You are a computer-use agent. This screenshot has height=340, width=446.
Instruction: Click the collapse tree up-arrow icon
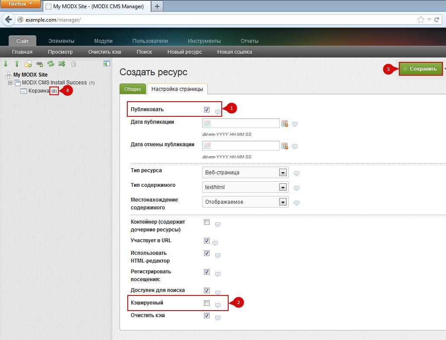point(17,64)
